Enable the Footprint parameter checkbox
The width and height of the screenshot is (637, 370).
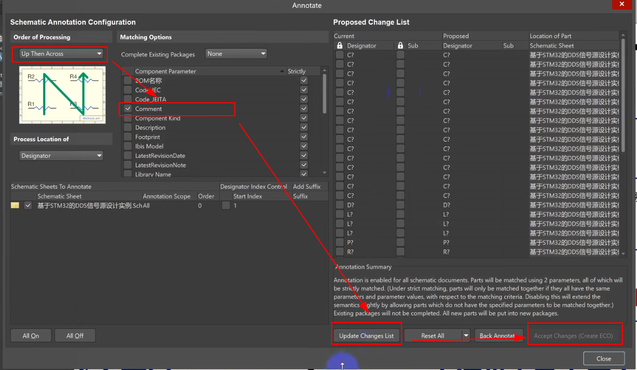click(128, 137)
